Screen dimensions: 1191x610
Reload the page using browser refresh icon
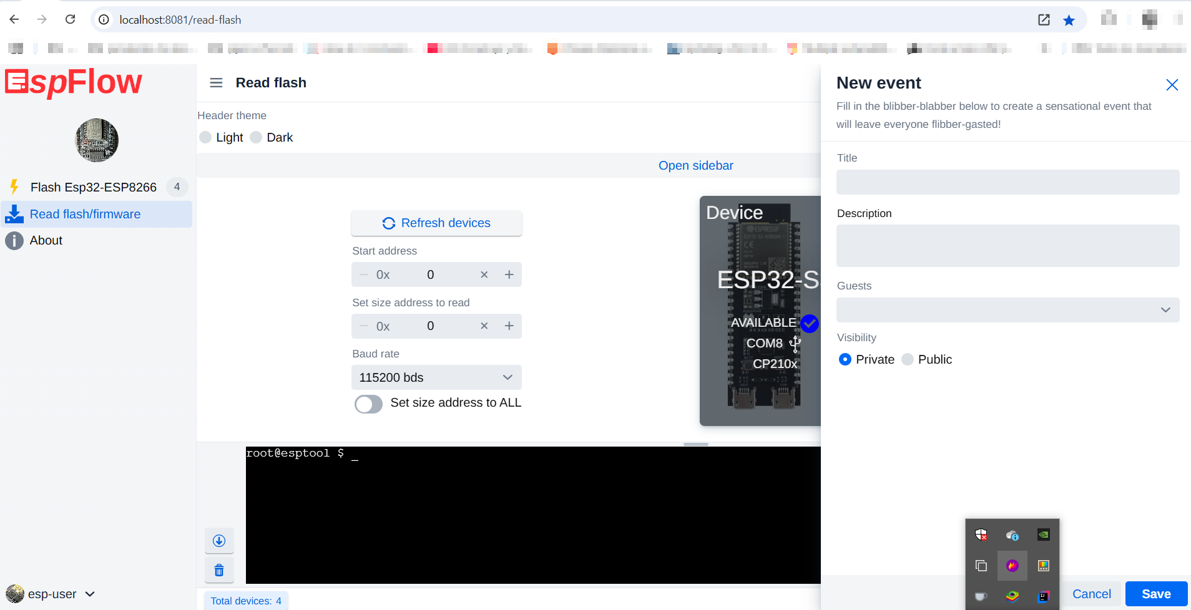(71, 19)
